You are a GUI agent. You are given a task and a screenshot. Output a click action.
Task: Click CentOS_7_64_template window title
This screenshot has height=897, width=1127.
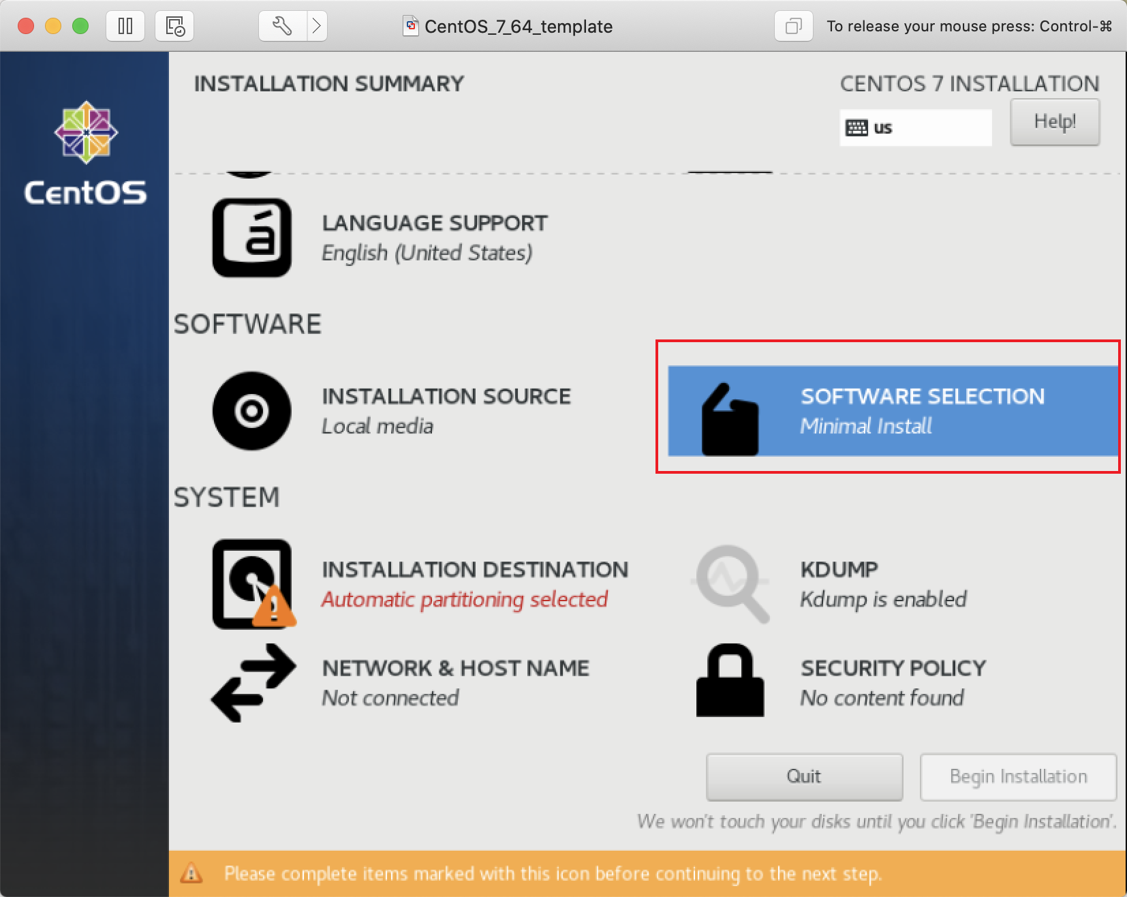click(519, 27)
